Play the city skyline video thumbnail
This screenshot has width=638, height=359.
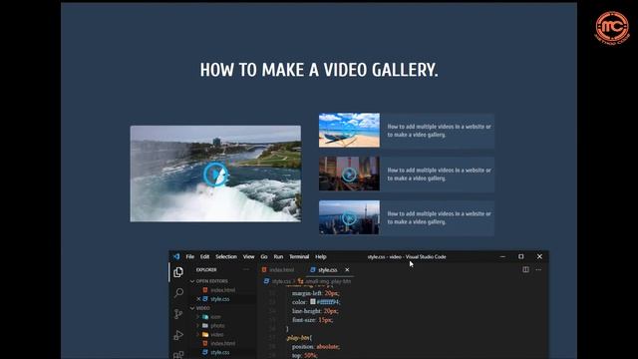tap(349, 218)
